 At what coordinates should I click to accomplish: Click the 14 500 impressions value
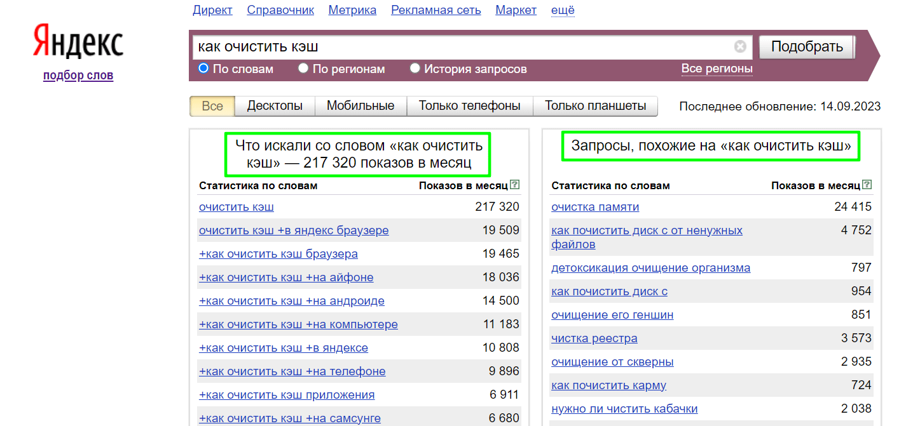pos(501,301)
